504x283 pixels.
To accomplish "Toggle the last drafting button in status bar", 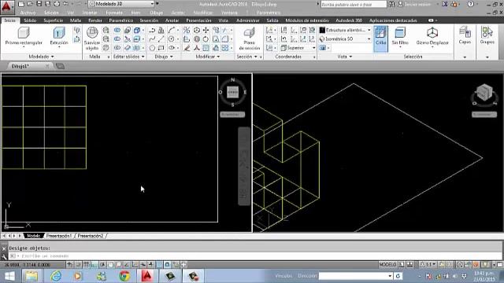I will tap(183, 265).
